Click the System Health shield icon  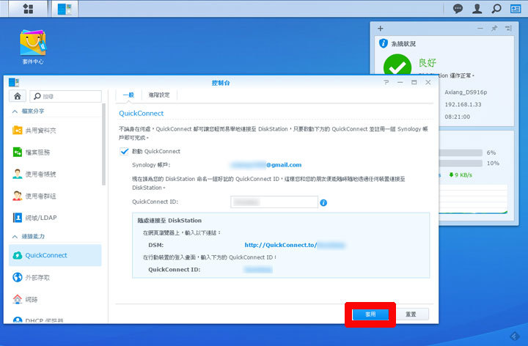(384, 43)
